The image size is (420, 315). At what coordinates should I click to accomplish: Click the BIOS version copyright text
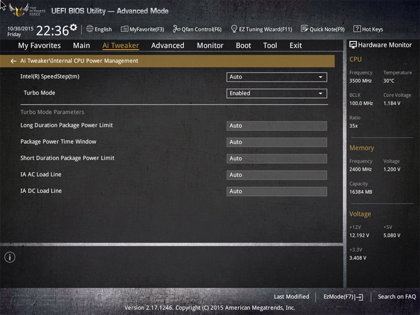tap(210, 308)
